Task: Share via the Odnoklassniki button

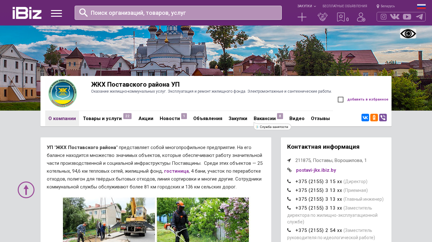Action: (374, 118)
